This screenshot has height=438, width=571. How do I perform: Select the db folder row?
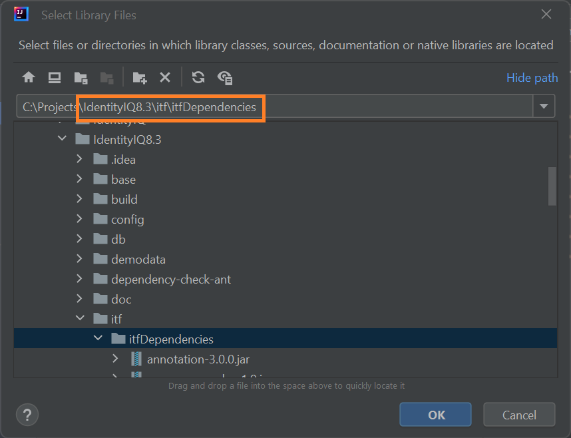pyautogui.click(x=285, y=239)
